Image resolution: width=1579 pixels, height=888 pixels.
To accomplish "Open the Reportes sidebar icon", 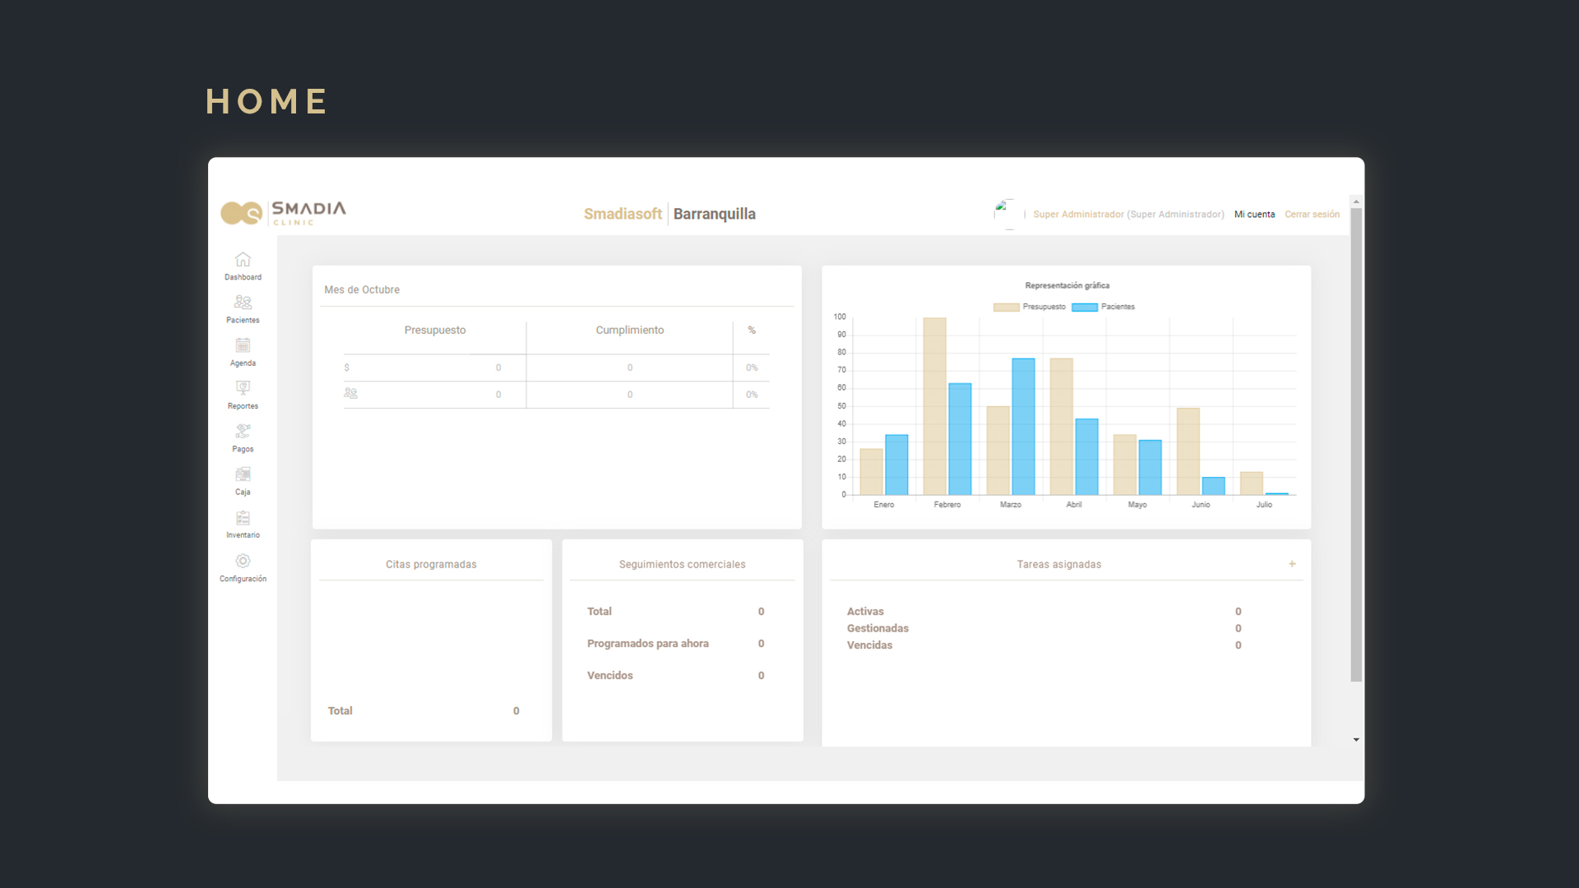I will (243, 388).
